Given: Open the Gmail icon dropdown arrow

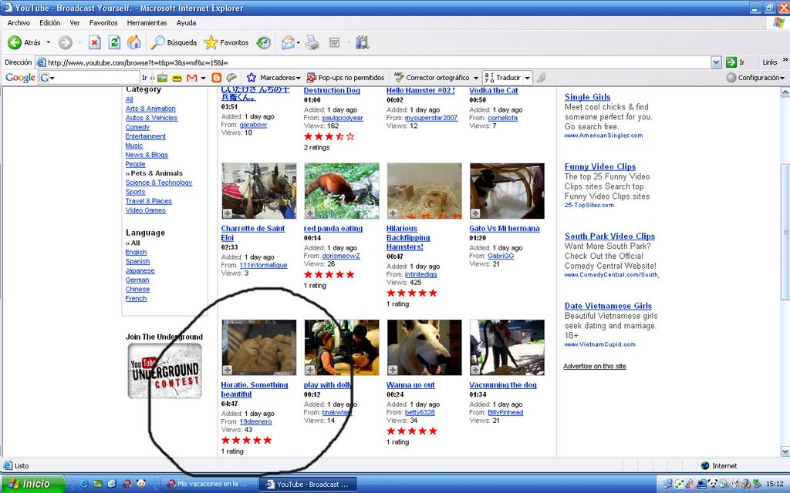Looking at the screenshot, I should click(x=203, y=78).
